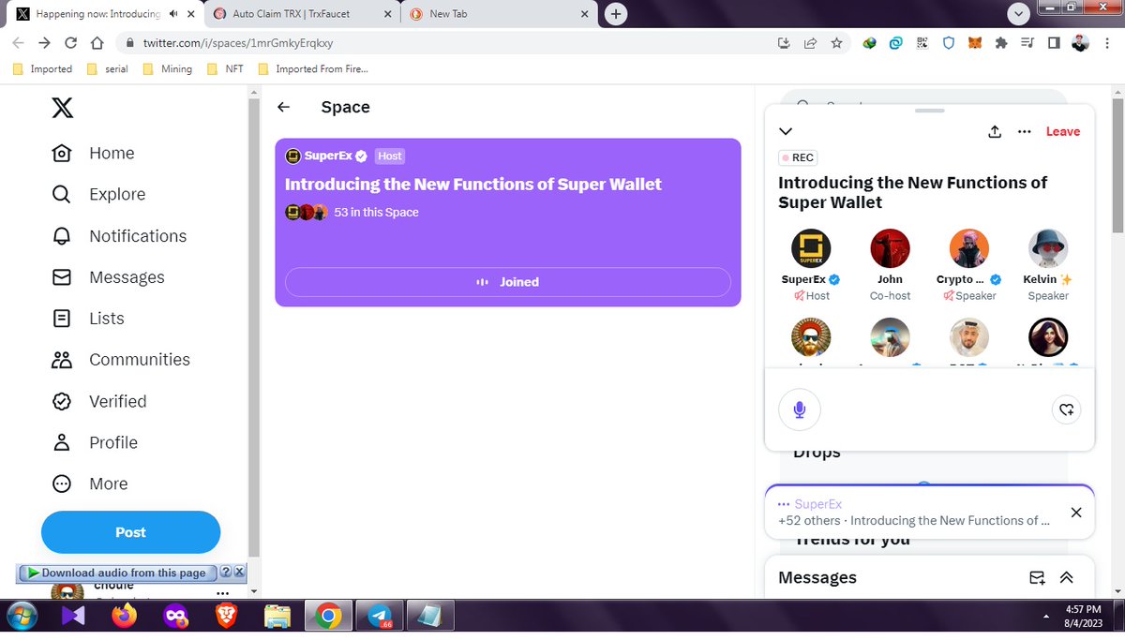Reload the page
Image resolution: width=1125 pixels, height=640 pixels.
click(x=70, y=43)
